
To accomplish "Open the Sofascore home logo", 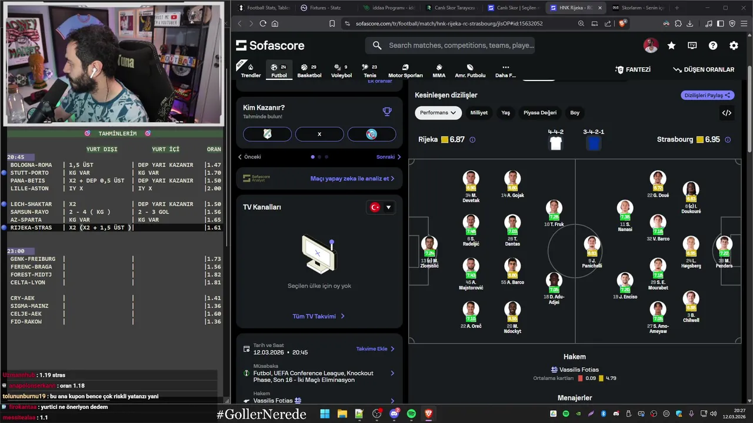I will click(270, 45).
